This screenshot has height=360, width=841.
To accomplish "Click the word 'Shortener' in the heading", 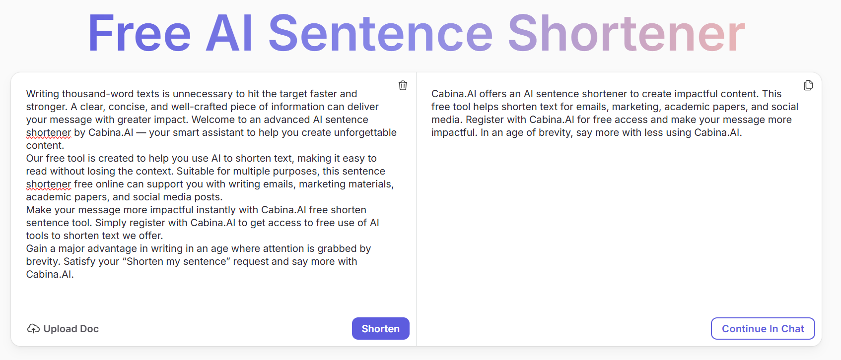I will (x=627, y=33).
